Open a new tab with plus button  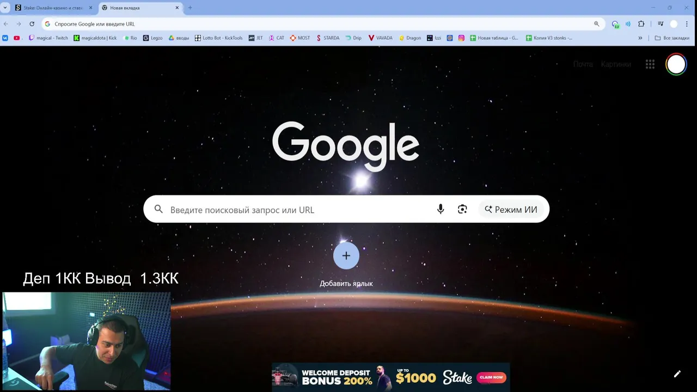point(190,8)
